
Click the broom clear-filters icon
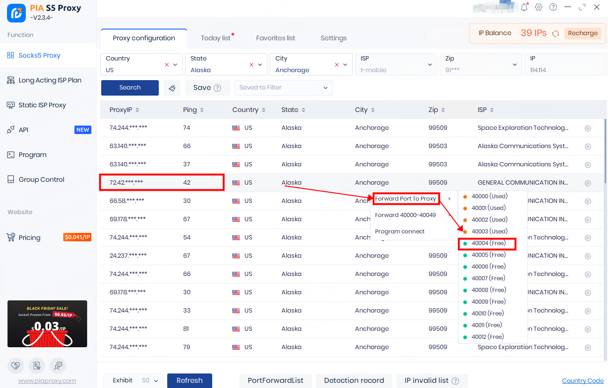coord(172,88)
